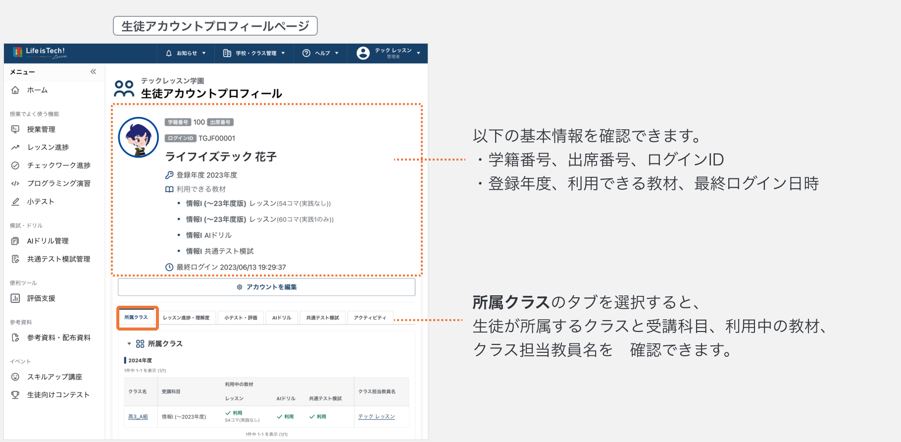Click the 出席番号 badge label

click(x=220, y=122)
